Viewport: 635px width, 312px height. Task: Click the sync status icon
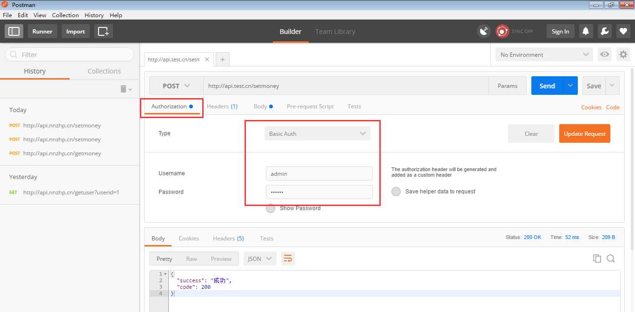tap(502, 31)
